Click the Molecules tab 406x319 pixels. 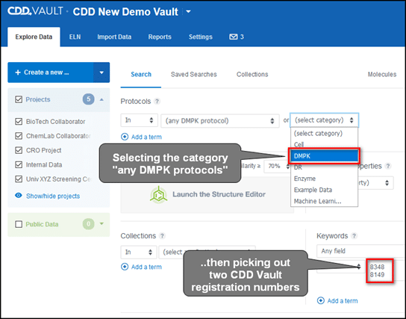(382, 75)
